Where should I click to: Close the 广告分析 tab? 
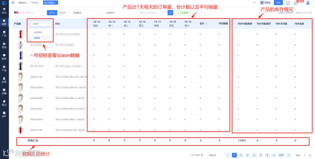coord(39,3)
